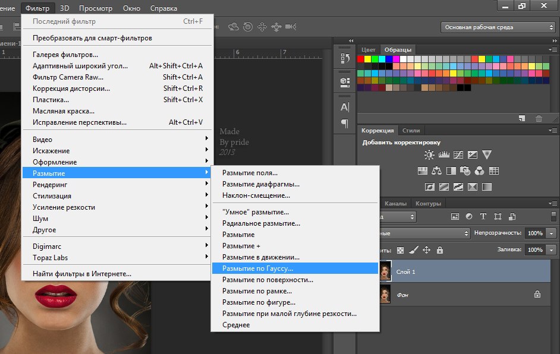The image size is (560, 354).
Task: Toggle the layer filter switch on/off
Action: pos(553,217)
